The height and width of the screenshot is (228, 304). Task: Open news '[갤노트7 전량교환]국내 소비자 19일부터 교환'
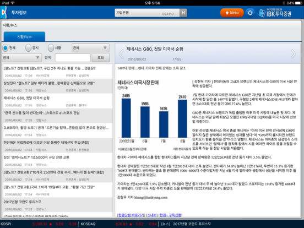[58, 190]
